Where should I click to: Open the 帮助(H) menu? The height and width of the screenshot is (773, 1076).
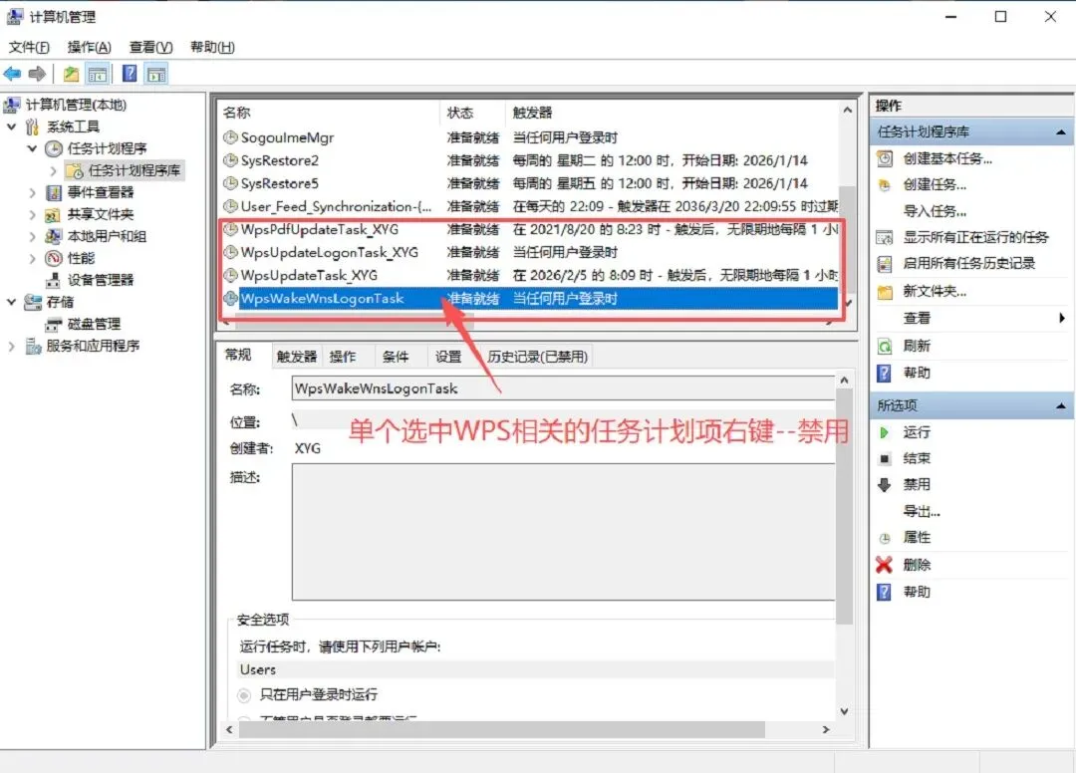(x=213, y=48)
